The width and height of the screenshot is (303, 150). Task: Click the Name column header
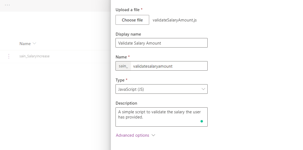click(x=25, y=44)
